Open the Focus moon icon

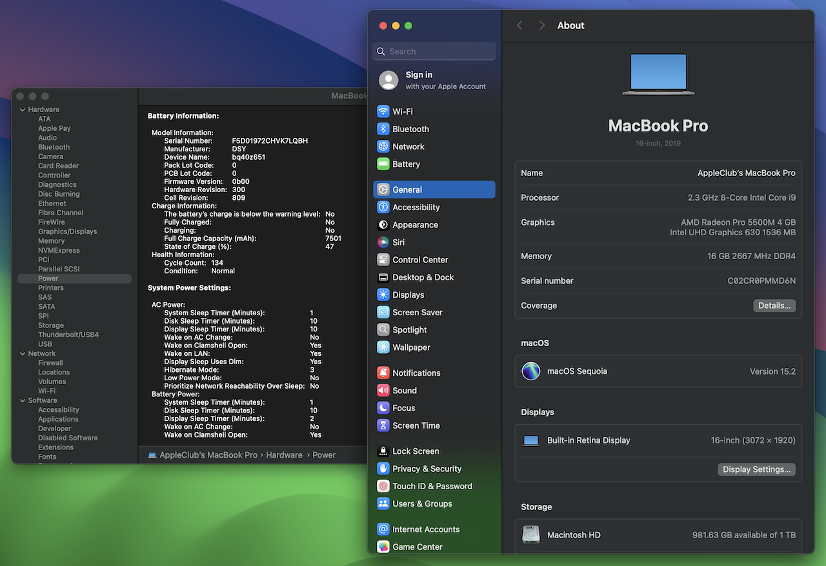383,407
